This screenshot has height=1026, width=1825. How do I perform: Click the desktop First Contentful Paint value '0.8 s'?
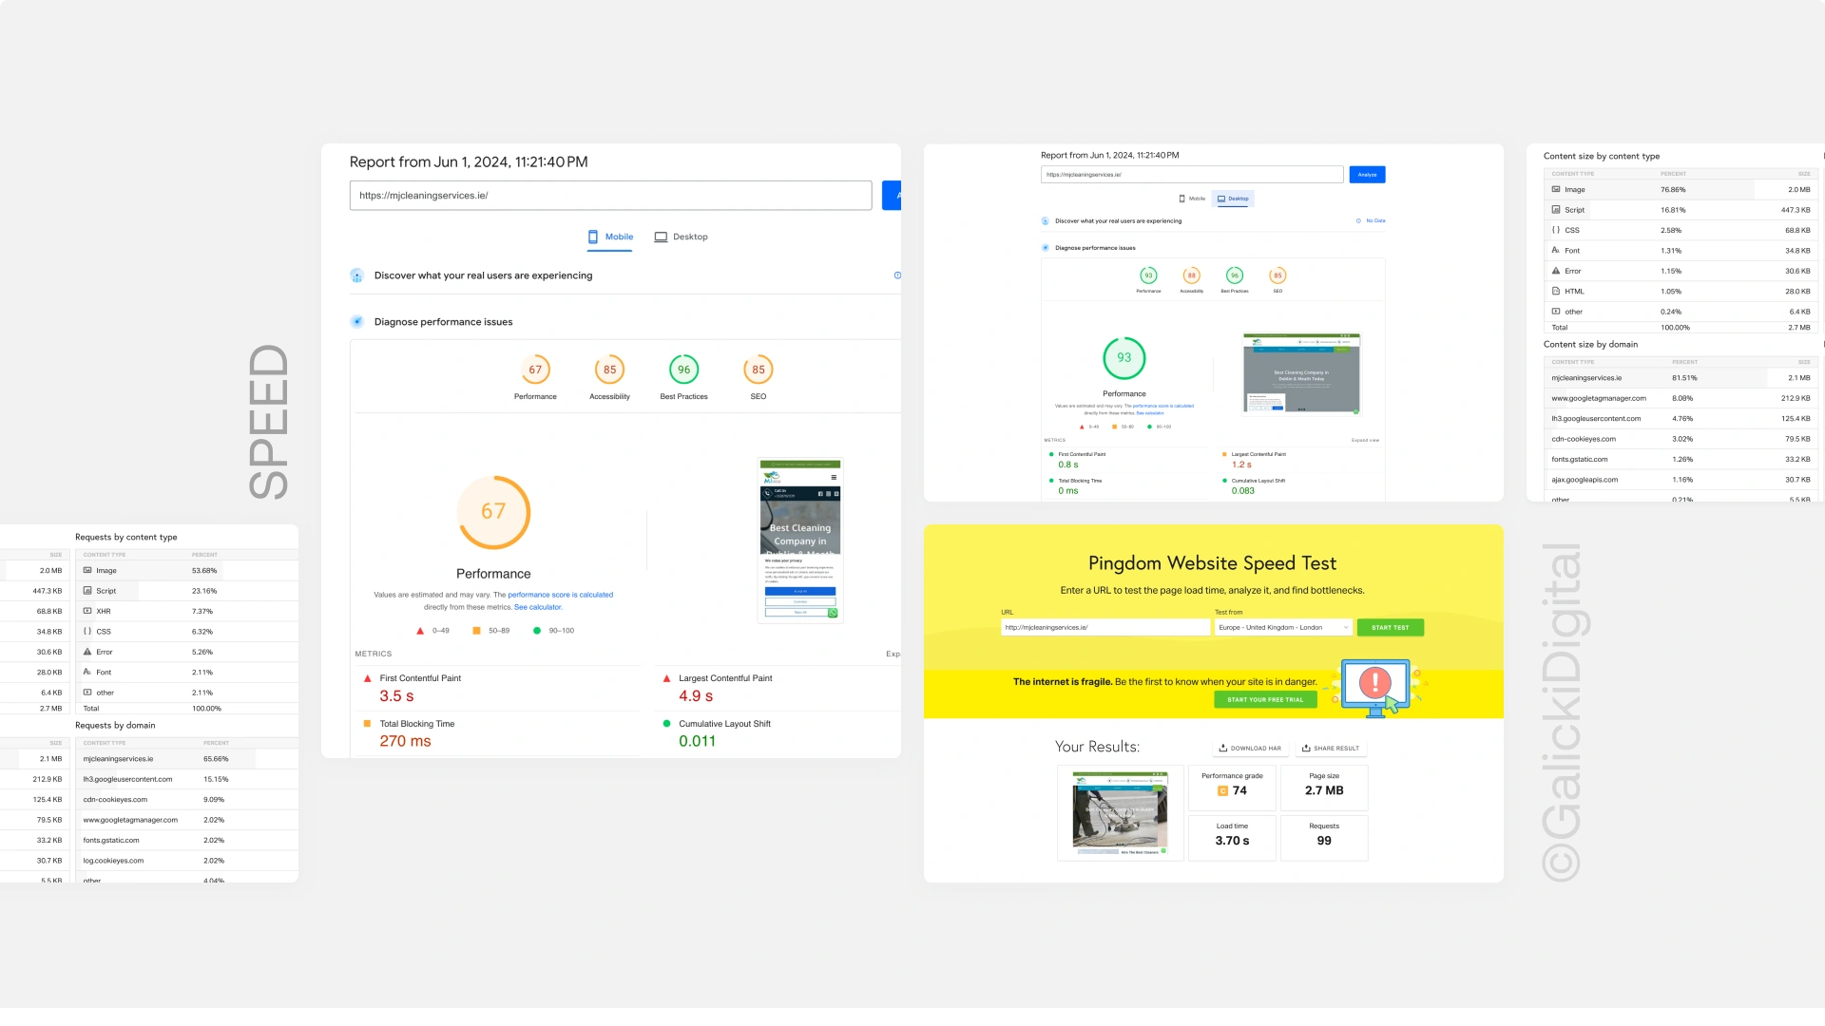pos(1068,465)
